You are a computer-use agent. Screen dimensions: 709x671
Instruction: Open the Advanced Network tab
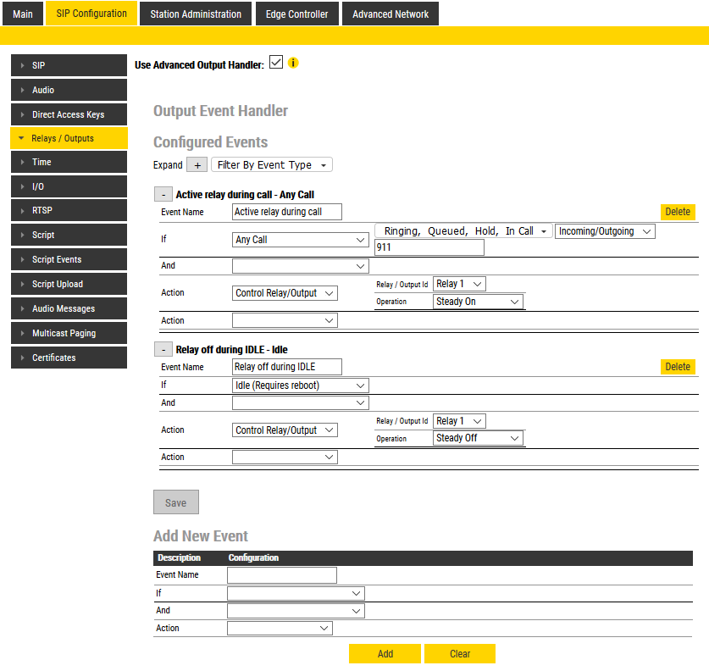point(391,14)
